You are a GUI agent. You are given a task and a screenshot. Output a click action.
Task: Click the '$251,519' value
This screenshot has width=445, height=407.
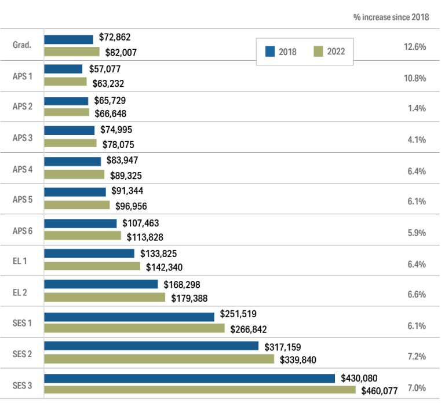(238, 314)
